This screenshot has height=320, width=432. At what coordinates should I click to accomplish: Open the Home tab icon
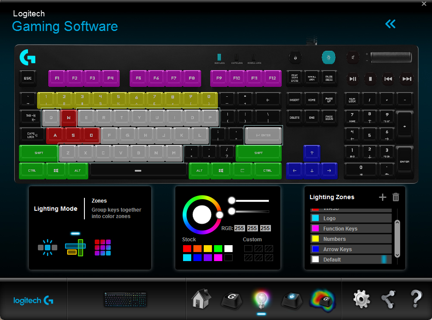(202, 299)
